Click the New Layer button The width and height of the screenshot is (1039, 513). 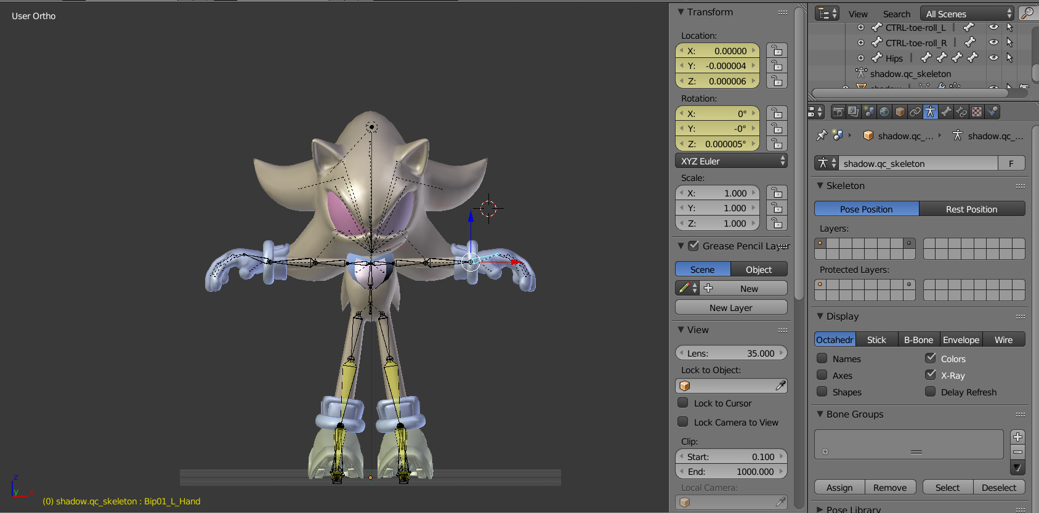tap(731, 307)
